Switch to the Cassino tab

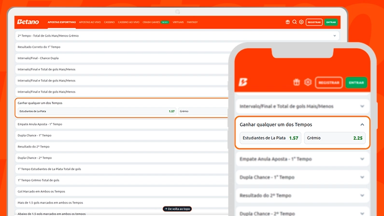109,22
